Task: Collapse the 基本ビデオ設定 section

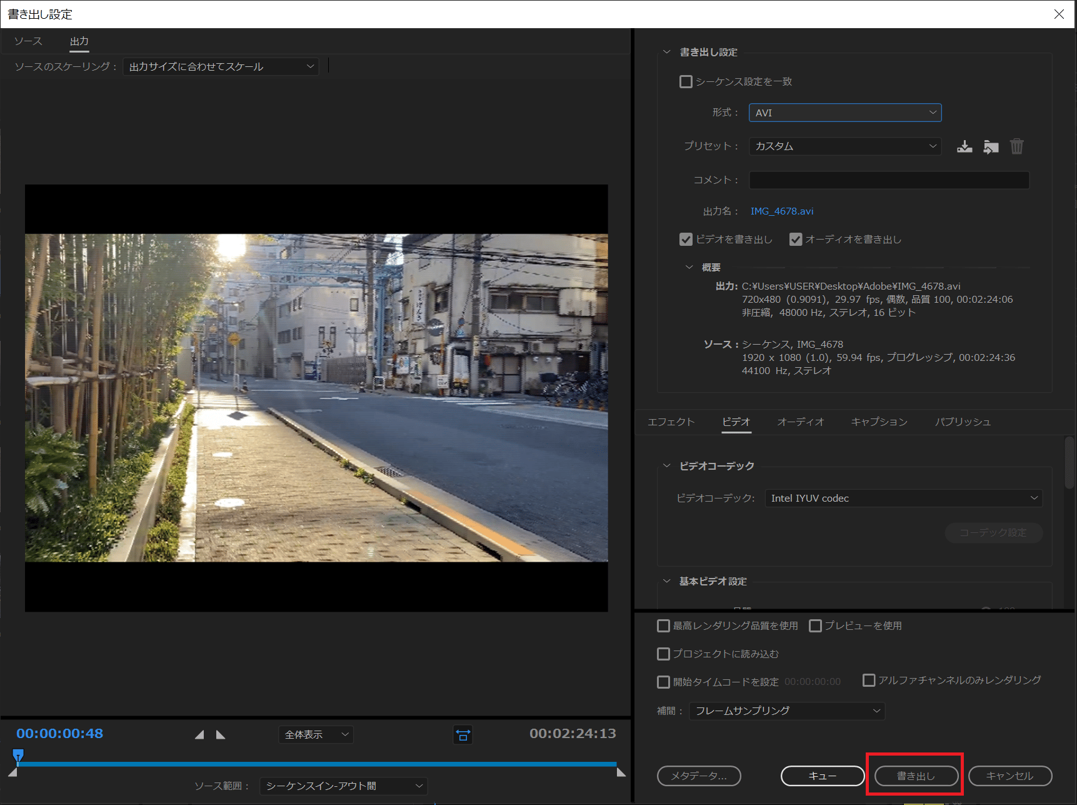Action: point(666,581)
